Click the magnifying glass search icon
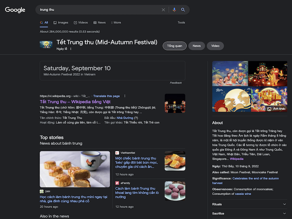Image resolution: width=292 pixels, height=219 pixels. click(x=183, y=10)
